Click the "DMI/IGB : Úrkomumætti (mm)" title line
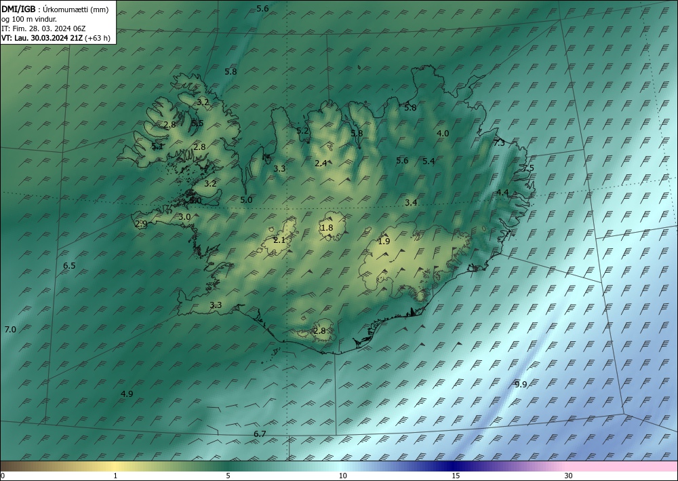 point(55,9)
